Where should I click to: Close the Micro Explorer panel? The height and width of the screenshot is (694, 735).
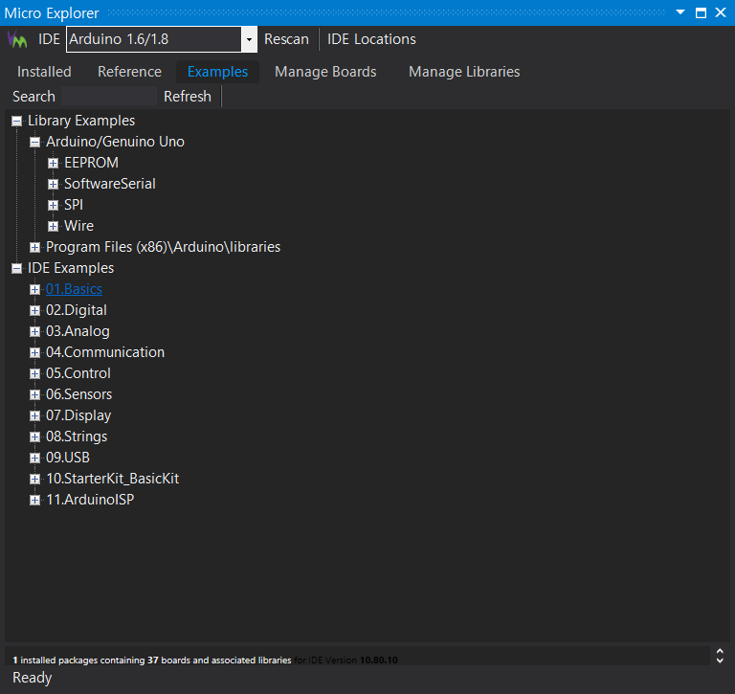(x=721, y=12)
